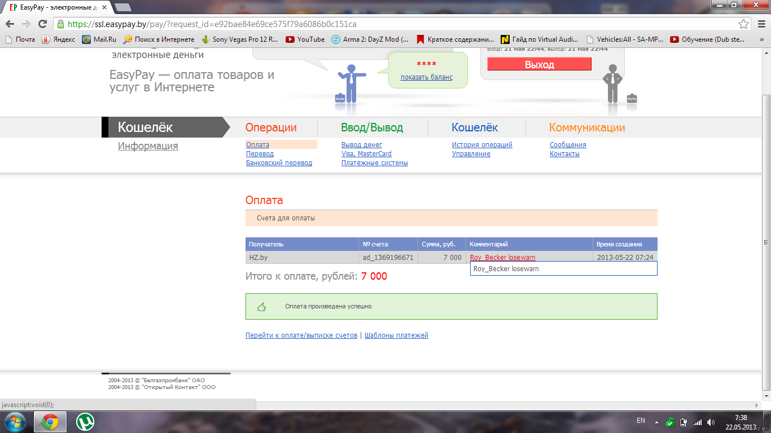Viewport: 771px width, 433px height.
Task: Open the Краткое содержание bookmark
Action: click(x=455, y=39)
